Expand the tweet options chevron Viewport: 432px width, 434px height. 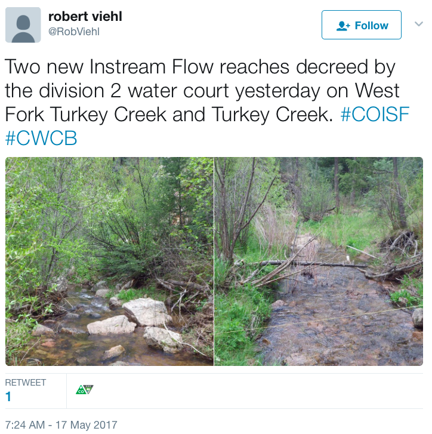pos(419,24)
